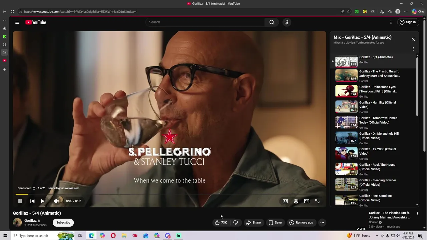Image resolution: width=427 pixels, height=240 pixels.
Task: Open the Sponsored info icon
Action: pyautogui.click(x=34, y=188)
